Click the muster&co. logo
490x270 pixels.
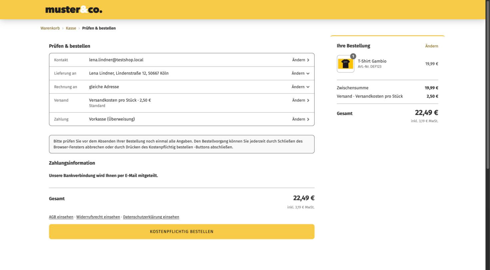click(x=74, y=10)
